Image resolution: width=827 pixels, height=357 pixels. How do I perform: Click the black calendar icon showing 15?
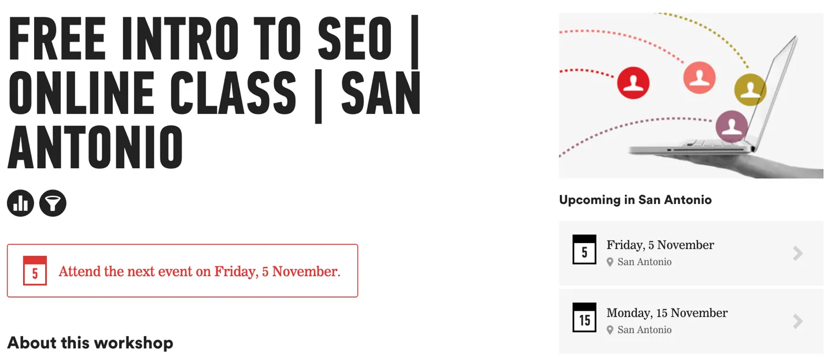pos(584,318)
